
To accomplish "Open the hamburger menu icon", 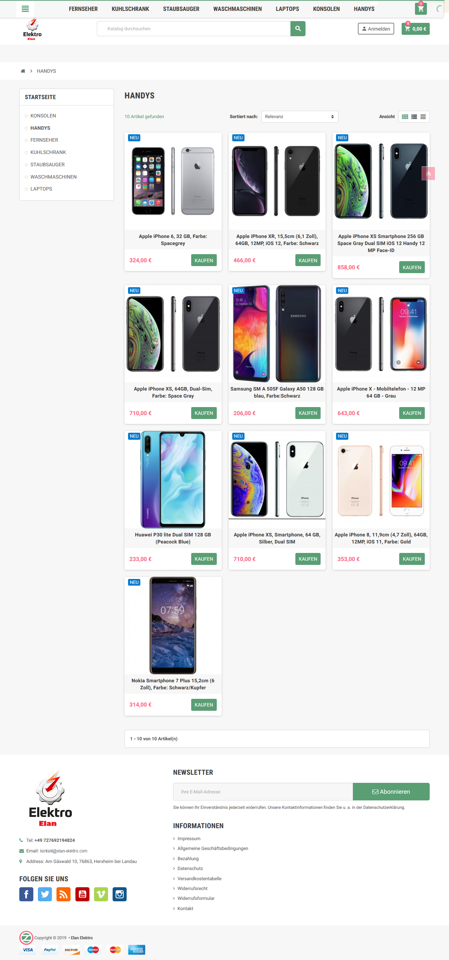I will (25, 9).
